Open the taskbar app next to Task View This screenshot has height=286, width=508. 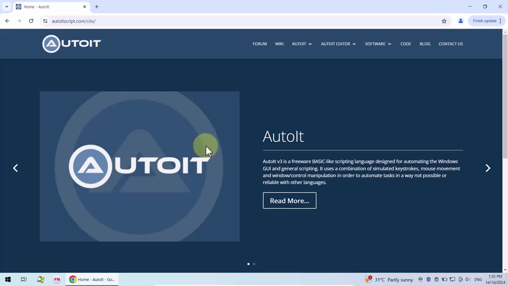click(40, 280)
